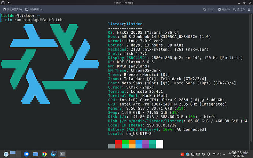Image resolution: width=253 pixels, height=158 pixels.
Task: Click the Find (查找) magnifier button
Action: pos(239,10)
